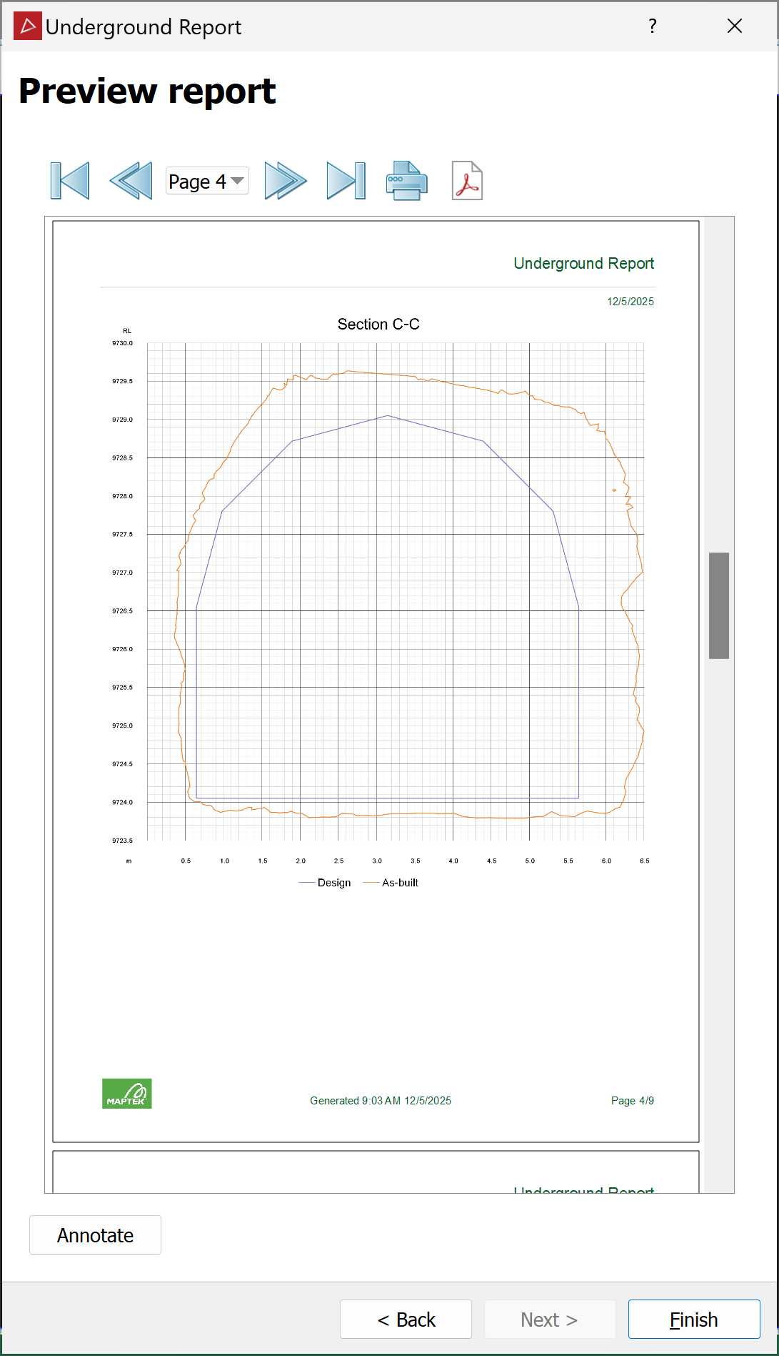Go to the previous report page
Screen dimensions: 779x1356
pos(131,181)
